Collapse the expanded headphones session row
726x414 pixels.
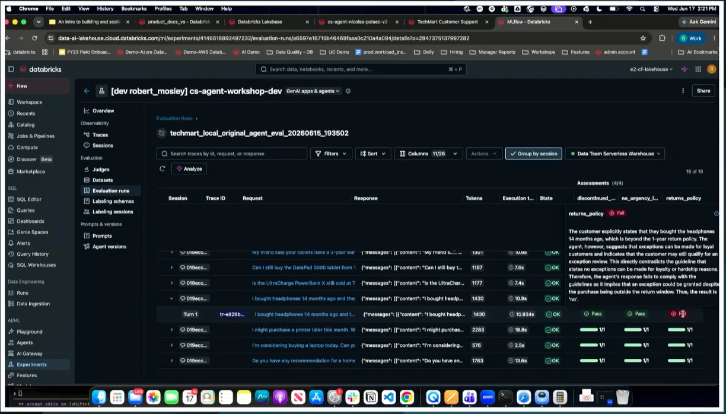(172, 298)
